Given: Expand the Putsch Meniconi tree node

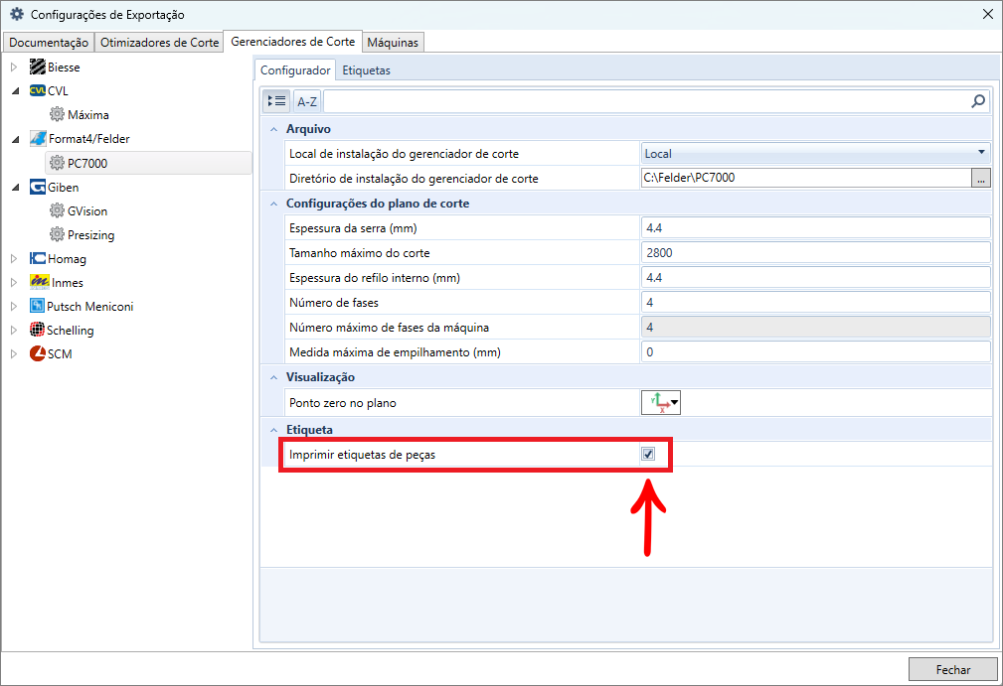Looking at the screenshot, I should 14,306.
